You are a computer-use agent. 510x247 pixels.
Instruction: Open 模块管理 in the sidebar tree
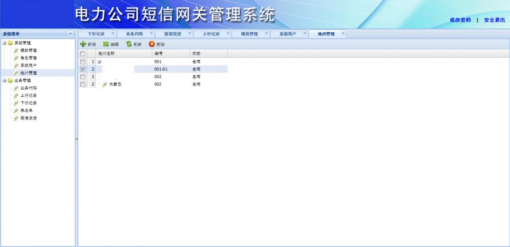pyautogui.click(x=28, y=50)
